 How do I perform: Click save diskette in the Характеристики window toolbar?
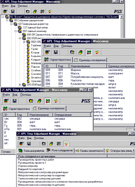point(56,52)
